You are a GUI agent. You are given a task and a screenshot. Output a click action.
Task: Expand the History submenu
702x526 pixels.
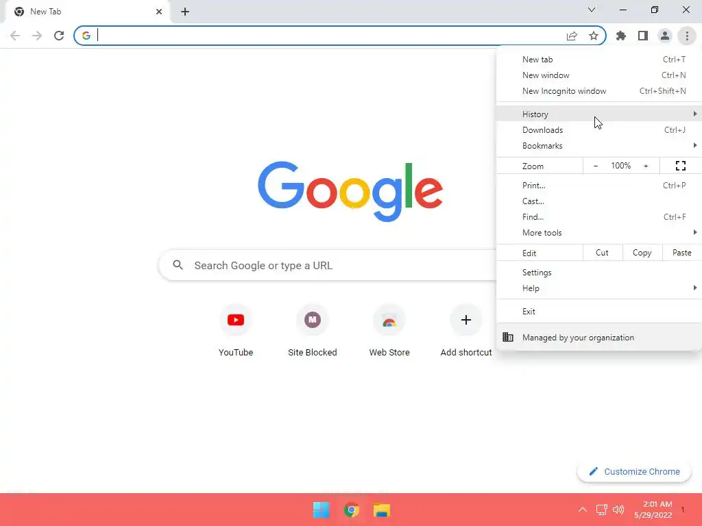pos(599,114)
